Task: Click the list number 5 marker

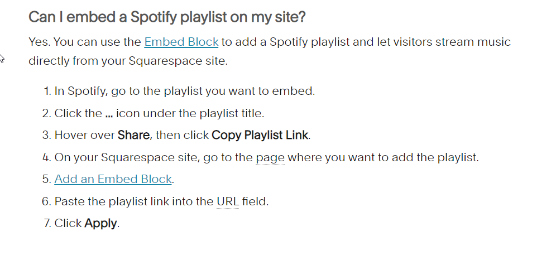Action: click(46, 179)
